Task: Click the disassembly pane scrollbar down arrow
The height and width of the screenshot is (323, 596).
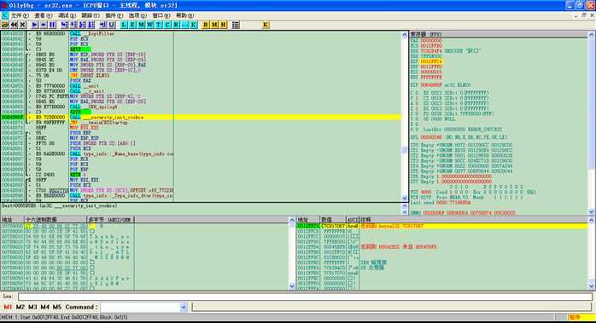Action: coord(405,198)
